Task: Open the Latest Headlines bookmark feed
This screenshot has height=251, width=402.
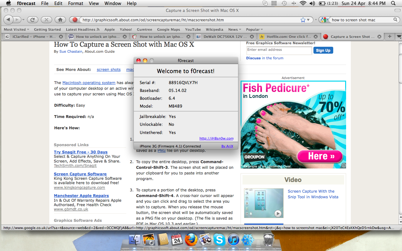Action: (x=83, y=29)
